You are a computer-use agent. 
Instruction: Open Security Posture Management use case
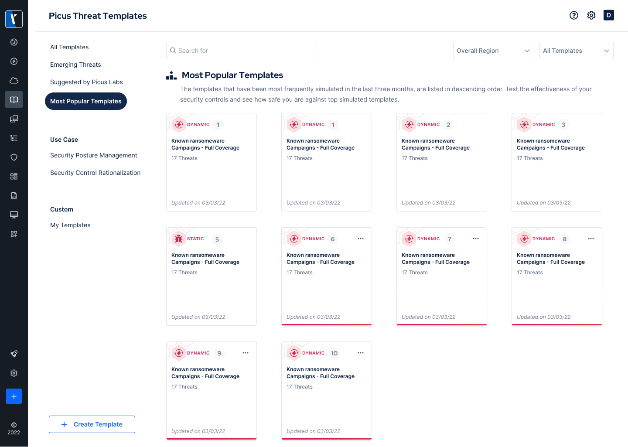[x=94, y=155]
